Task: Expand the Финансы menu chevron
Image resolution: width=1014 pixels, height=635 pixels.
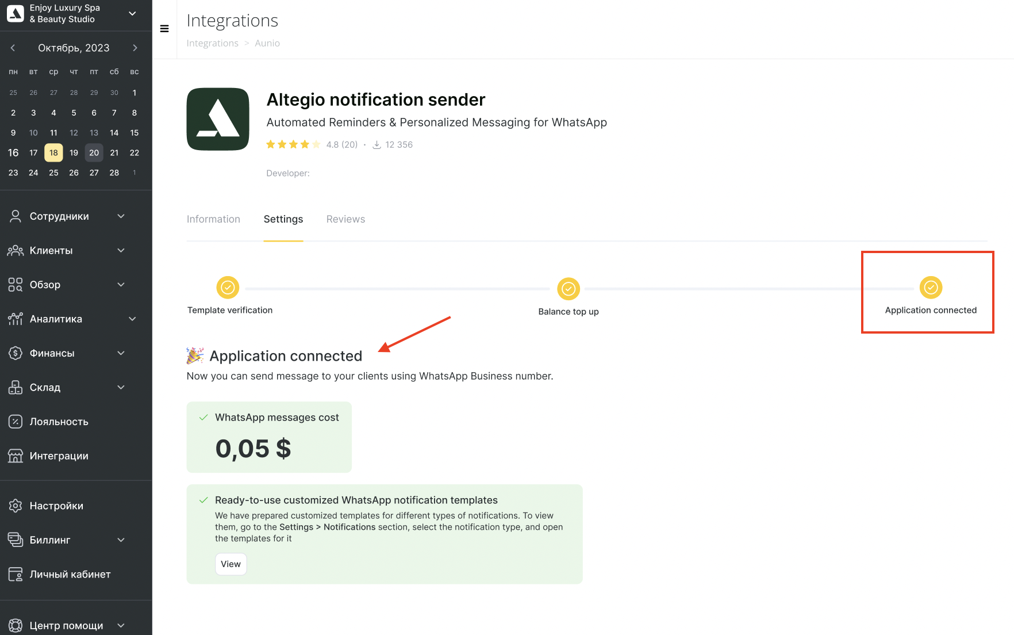Action: pos(121,353)
